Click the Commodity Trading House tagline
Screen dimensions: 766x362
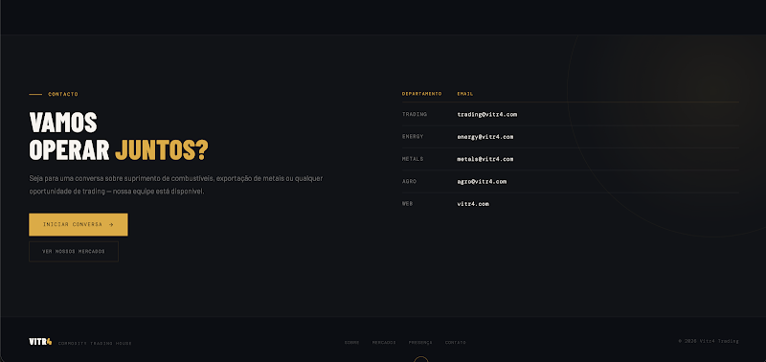(x=95, y=344)
